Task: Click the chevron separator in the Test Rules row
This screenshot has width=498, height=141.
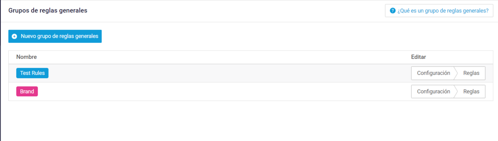Action: tap(455, 73)
